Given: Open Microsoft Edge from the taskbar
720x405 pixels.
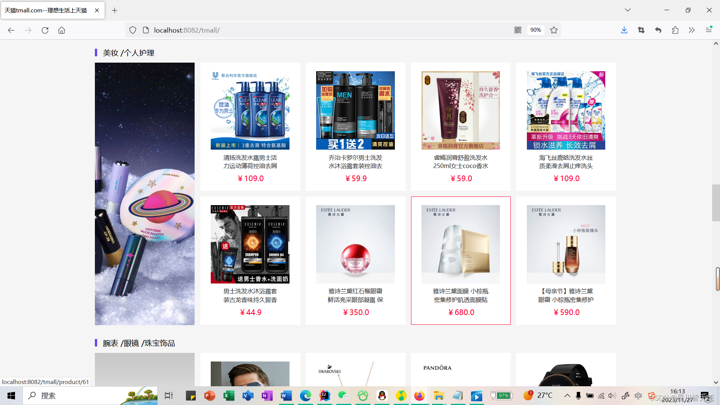Looking at the screenshot, I should point(305,396).
